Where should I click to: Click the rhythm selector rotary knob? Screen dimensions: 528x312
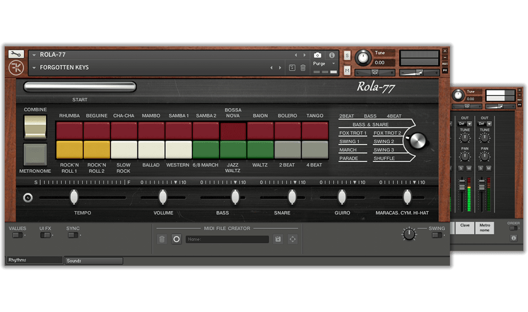pyautogui.click(x=418, y=141)
